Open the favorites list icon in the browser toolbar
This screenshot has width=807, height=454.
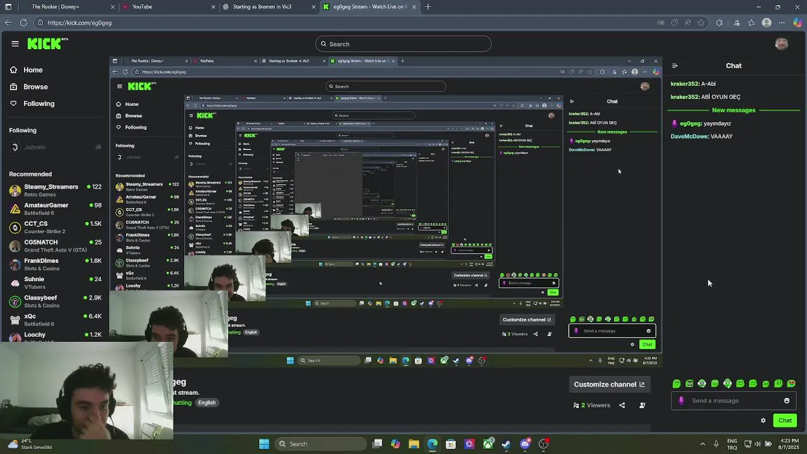coord(752,23)
